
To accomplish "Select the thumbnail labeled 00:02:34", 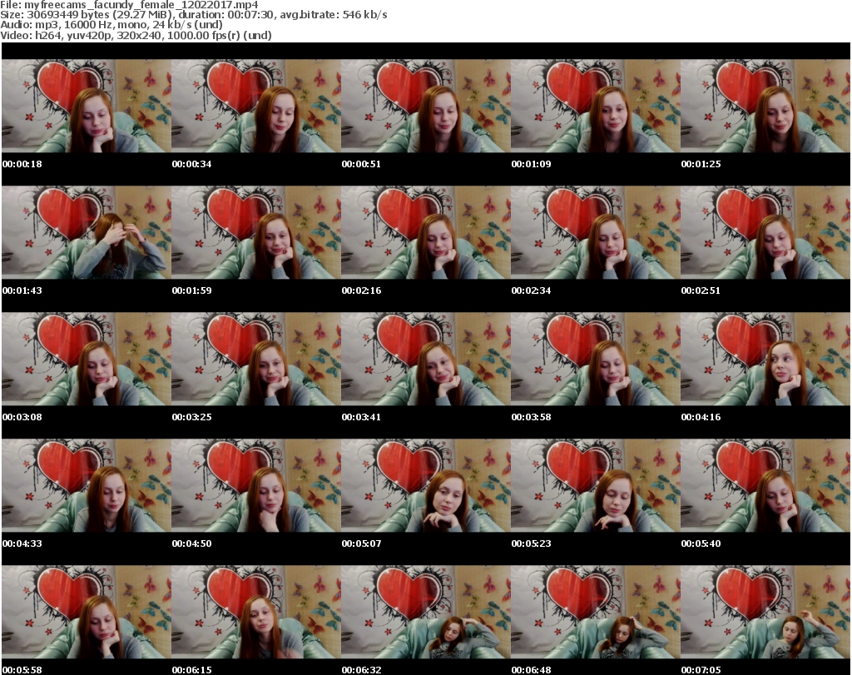I will click(x=596, y=232).
